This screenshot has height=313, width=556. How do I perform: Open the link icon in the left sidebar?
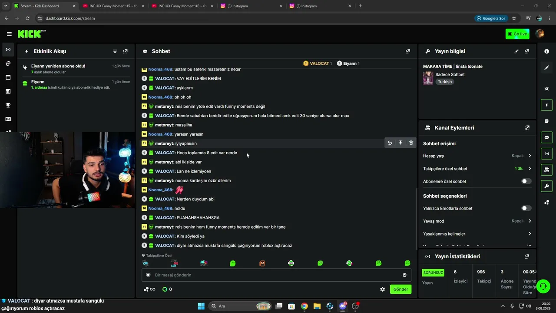click(x=8, y=63)
